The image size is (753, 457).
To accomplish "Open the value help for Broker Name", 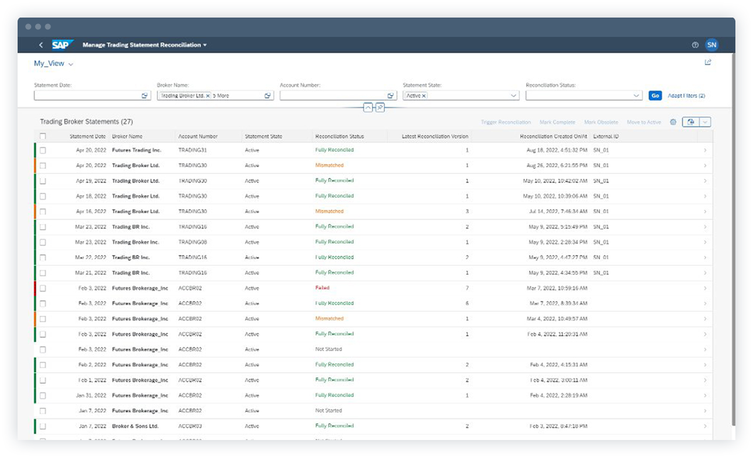I will [267, 96].
